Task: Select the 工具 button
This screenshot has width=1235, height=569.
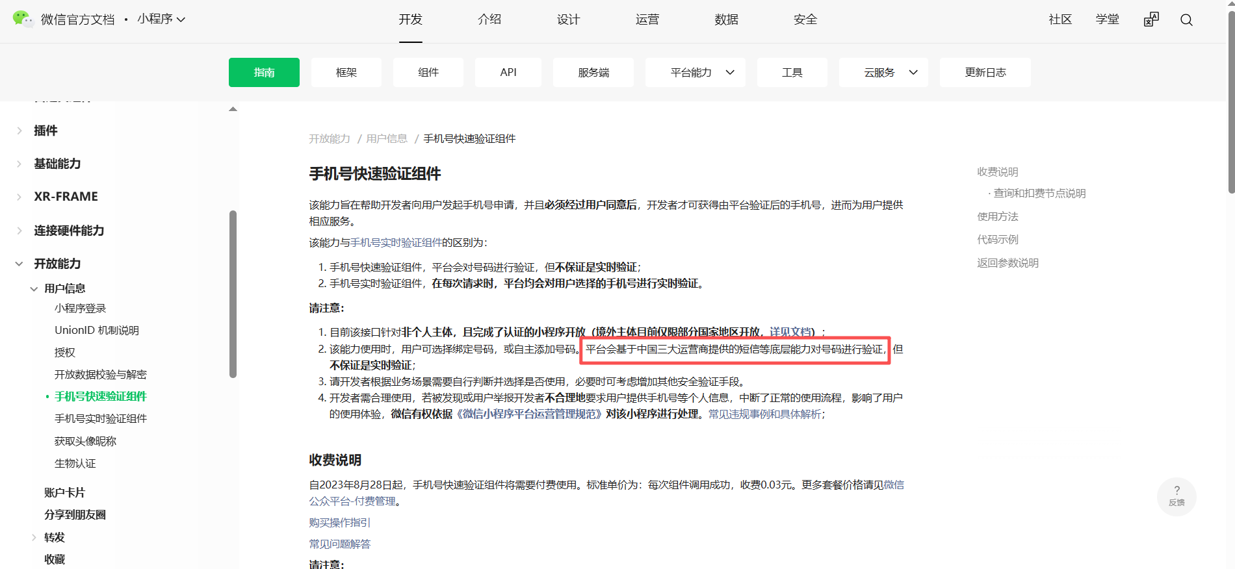Action: point(792,72)
